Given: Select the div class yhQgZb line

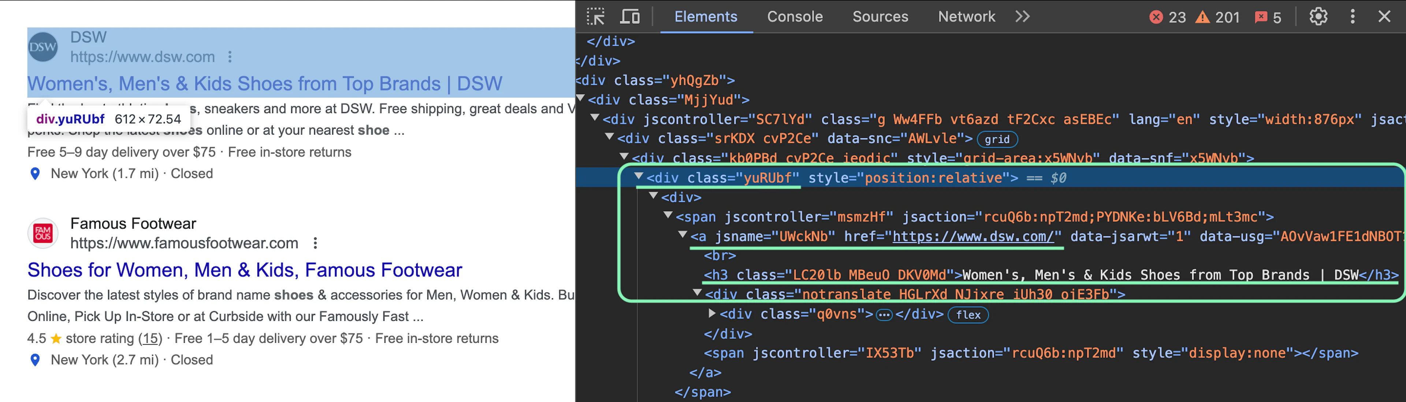Looking at the screenshot, I should 655,80.
